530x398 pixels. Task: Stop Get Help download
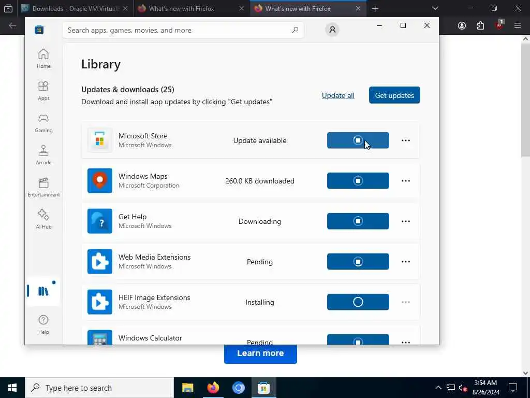358,221
